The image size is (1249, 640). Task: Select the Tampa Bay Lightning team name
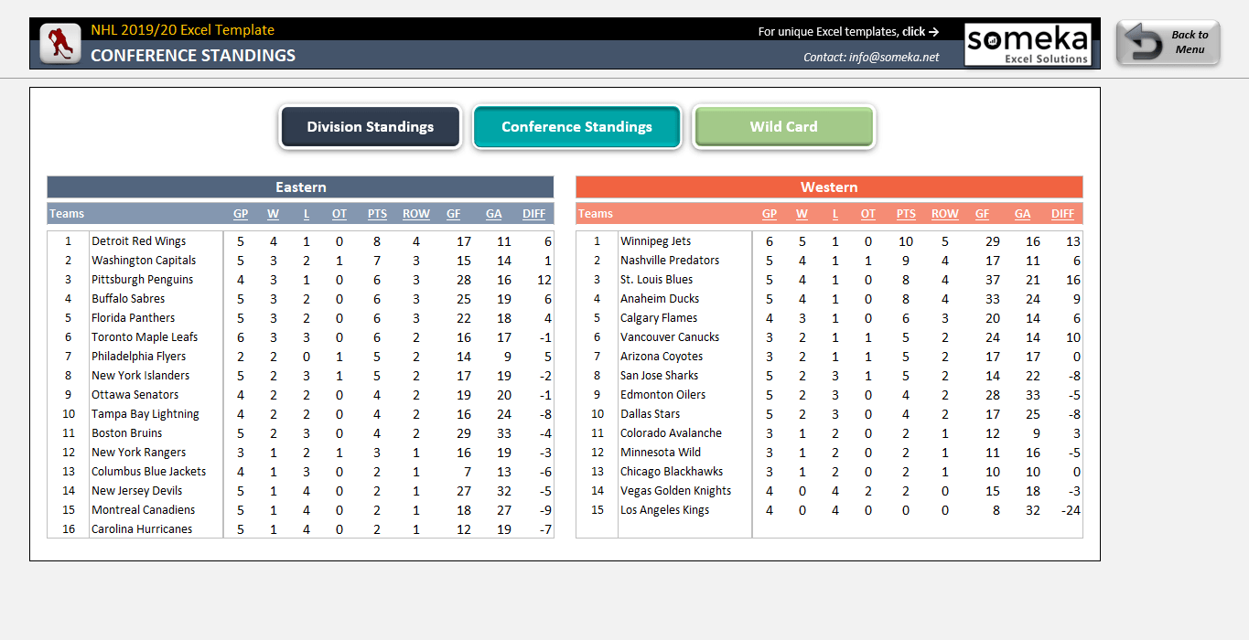coord(145,414)
